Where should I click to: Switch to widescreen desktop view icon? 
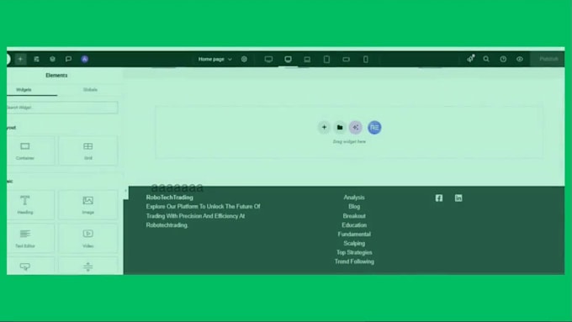[268, 59]
